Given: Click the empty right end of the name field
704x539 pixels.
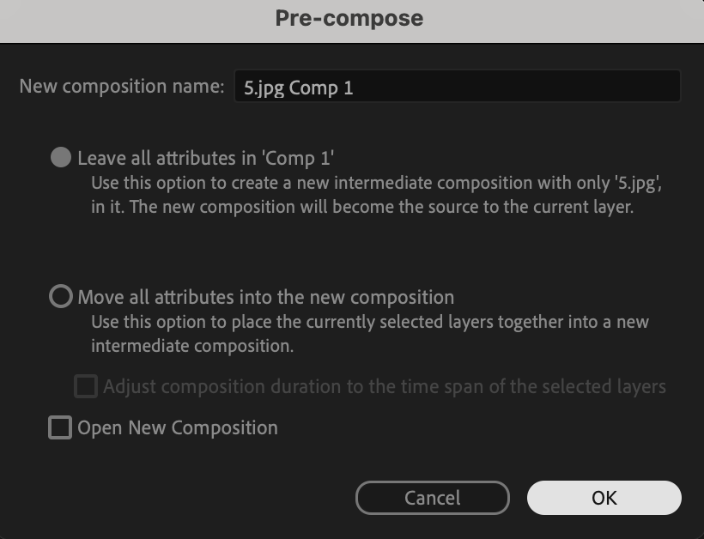Looking at the screenshot, I should [601, 87].
